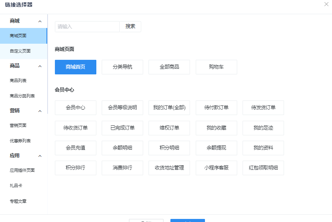Choose 全部商品 under 商城页面
Viewport: 332px width, 222px height.
169,67
